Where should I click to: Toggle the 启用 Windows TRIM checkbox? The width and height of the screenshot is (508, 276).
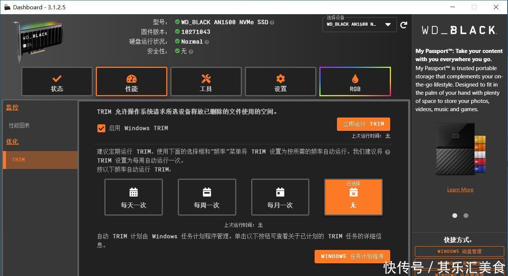[x=101, y=128]
